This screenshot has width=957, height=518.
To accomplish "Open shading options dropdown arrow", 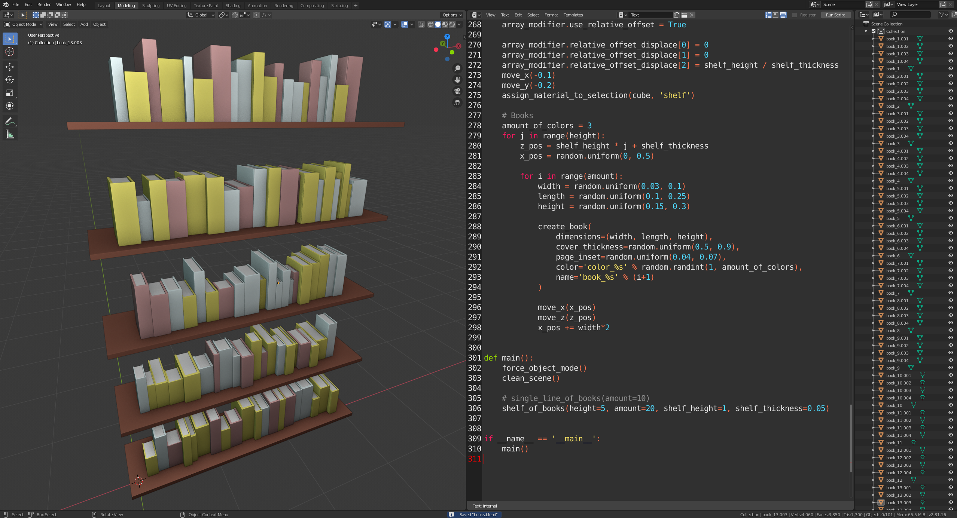I will coord(460,24).
